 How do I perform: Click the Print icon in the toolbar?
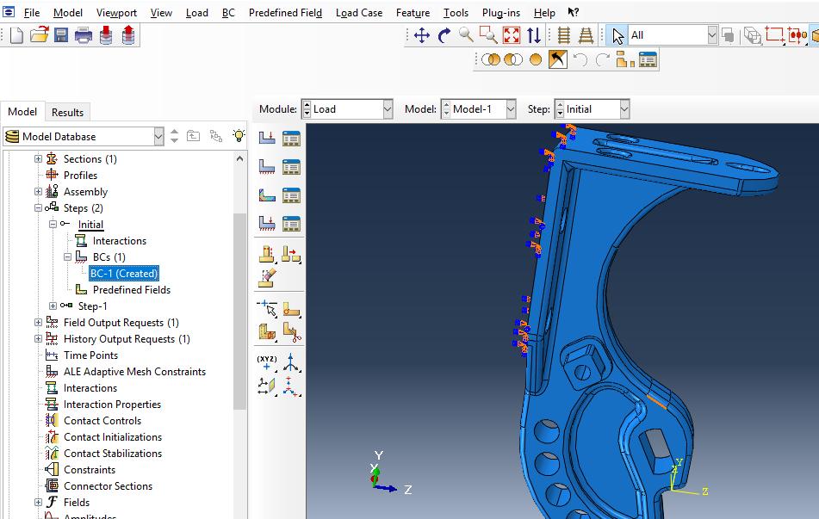click(83, 35)
